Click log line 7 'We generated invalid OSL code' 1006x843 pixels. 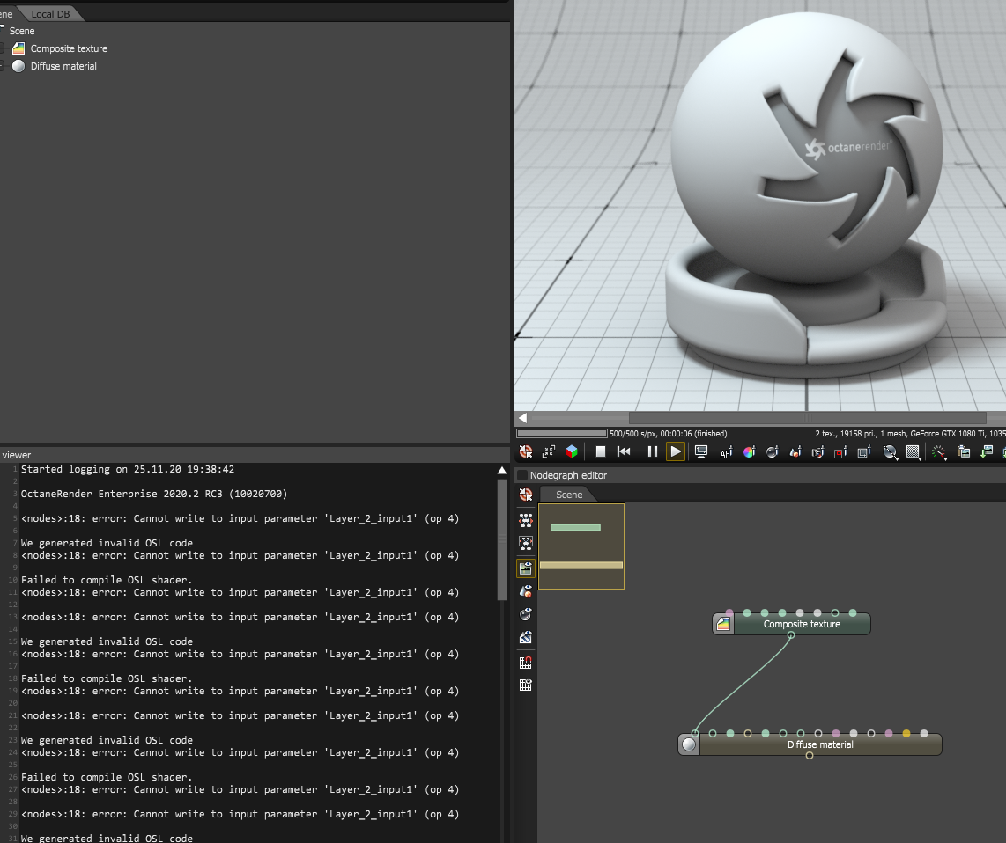tap(107, 543)
